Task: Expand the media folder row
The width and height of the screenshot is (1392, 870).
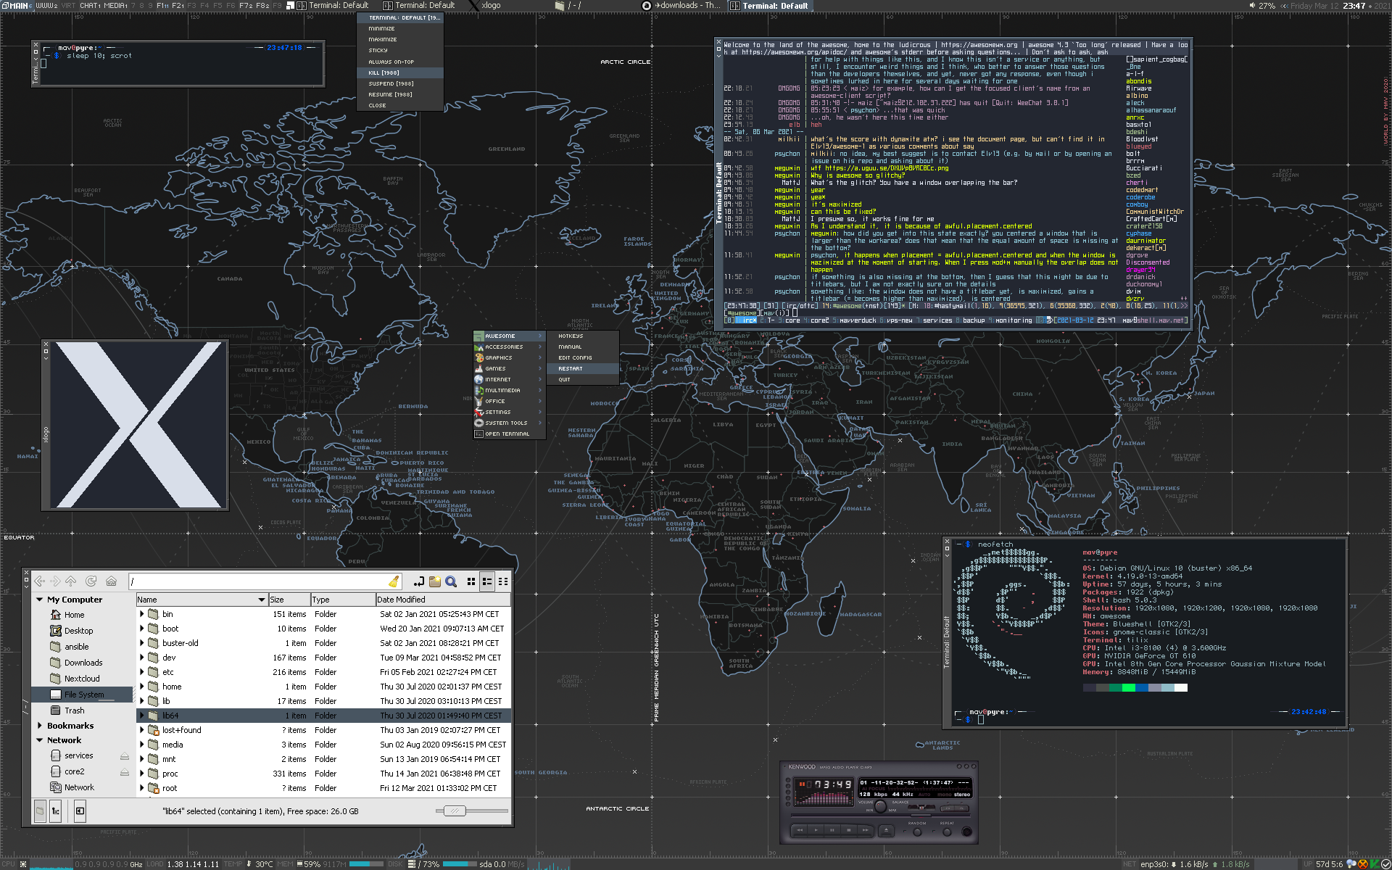Action: pos(142,745)
